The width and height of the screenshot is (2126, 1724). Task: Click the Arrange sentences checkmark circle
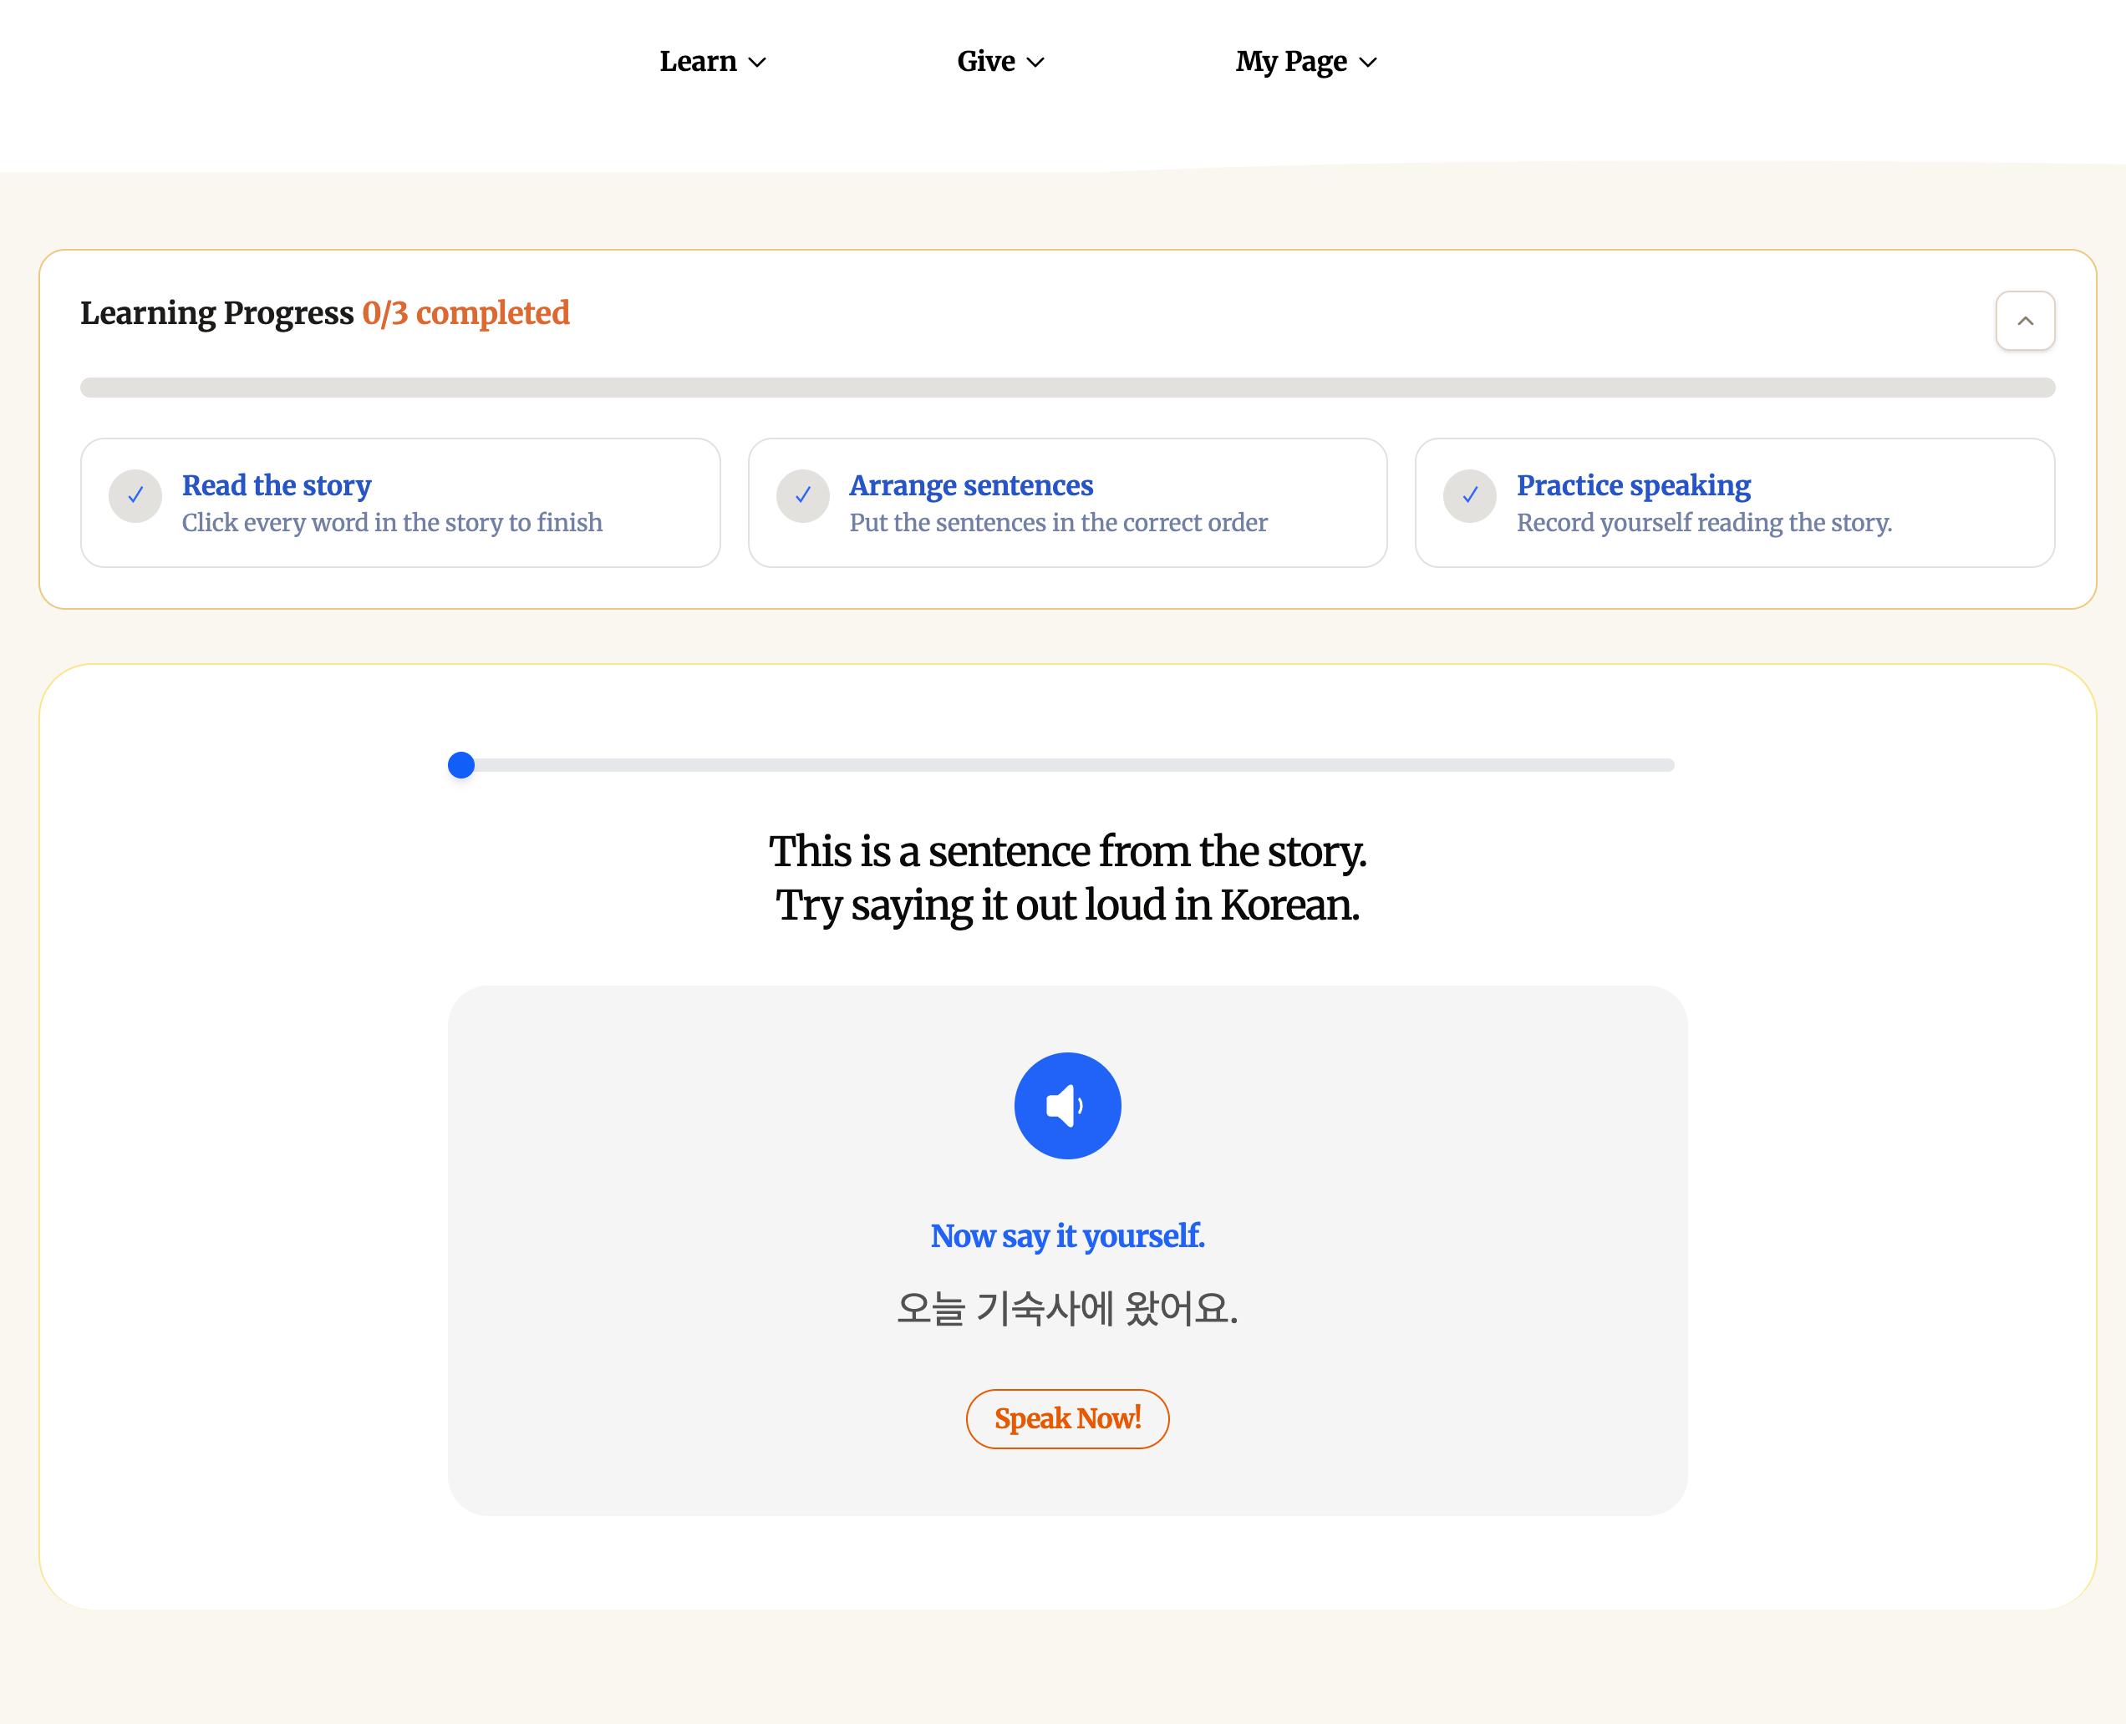coord(803,495)
